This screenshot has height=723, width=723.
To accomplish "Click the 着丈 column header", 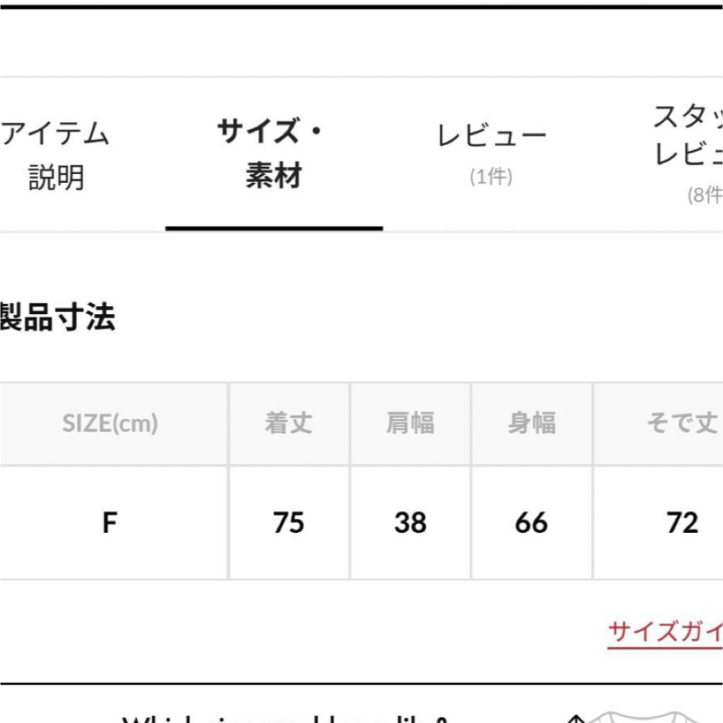I will pos(289,423).
